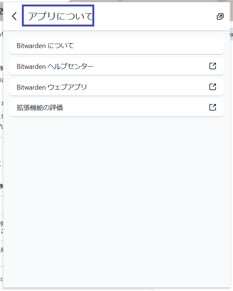This screenshot has width=233, height=291.
Task: Click the external-link icon for 拡張機能の評価
Action: (x=213, y=107)
